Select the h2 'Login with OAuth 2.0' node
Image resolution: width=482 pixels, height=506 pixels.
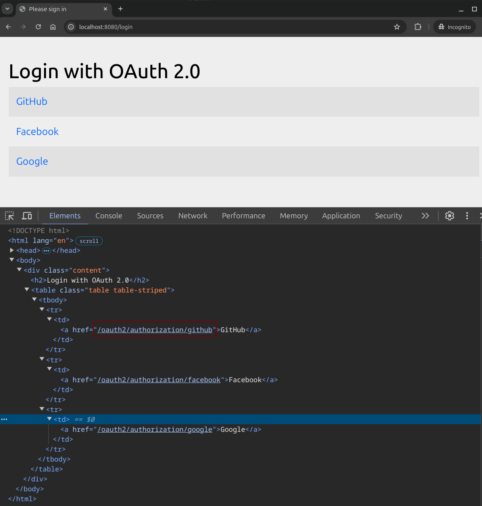coord(90,280)
